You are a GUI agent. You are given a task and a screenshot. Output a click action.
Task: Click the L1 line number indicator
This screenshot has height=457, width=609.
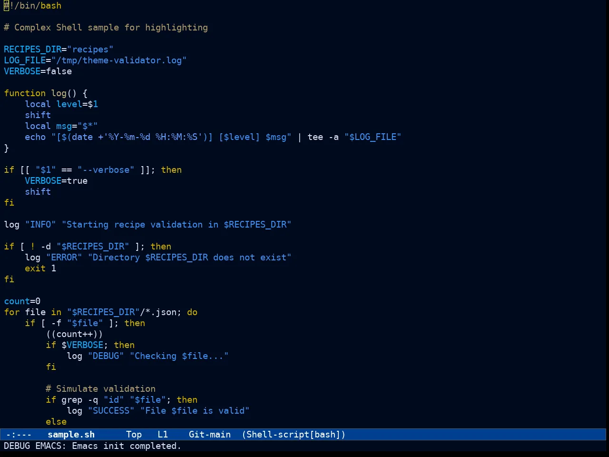163,435
